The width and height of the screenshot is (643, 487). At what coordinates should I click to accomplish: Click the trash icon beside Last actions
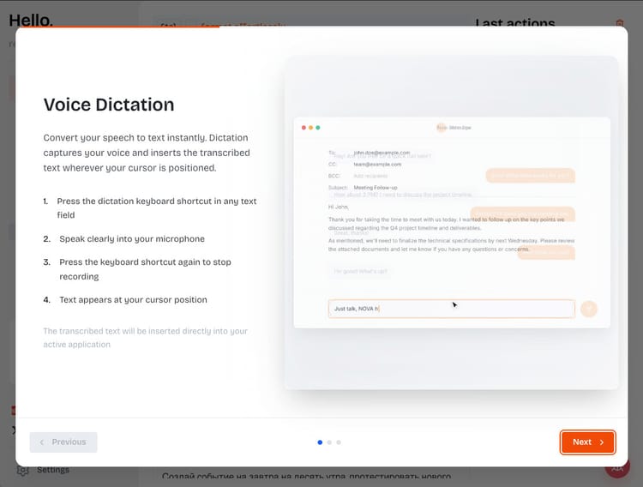point(620,23)
